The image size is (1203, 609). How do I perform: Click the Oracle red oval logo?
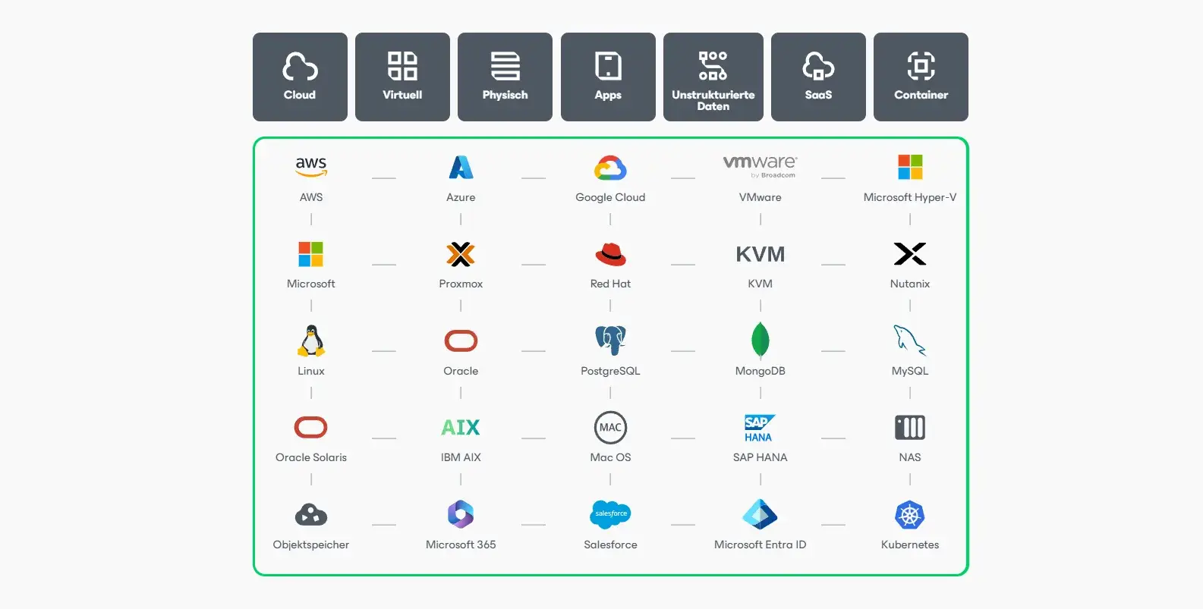[x=461, y=341]
